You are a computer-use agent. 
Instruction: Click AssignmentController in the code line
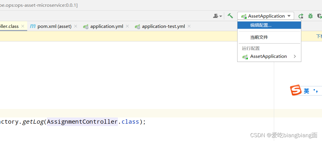pos(82,122)
